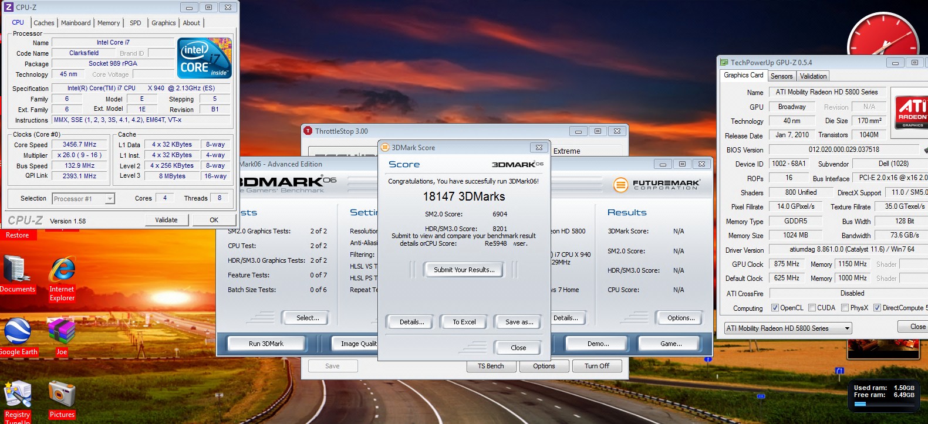
Task: Open the Sensors tab in GPU-Z
Action: tap(781, 76)
